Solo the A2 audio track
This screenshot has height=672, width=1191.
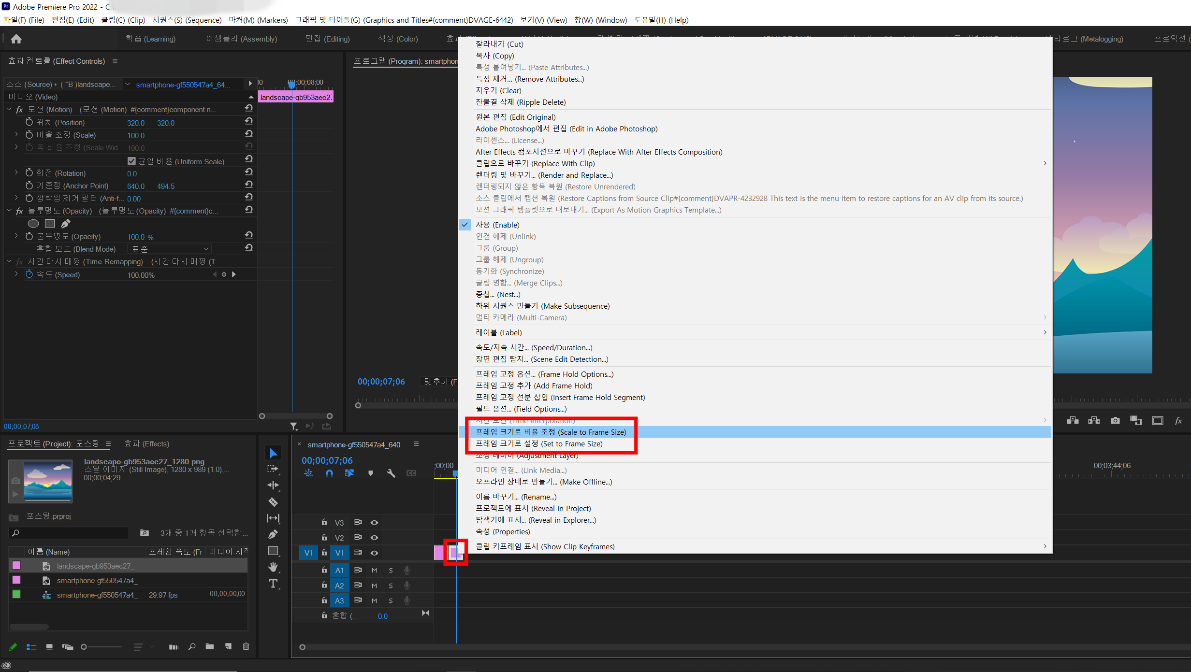(x=391, y=586)
